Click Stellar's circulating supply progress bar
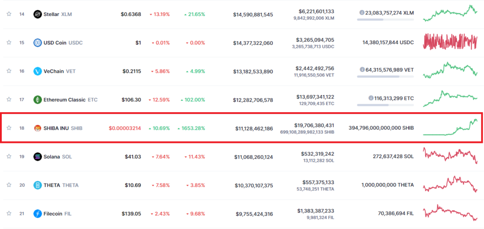 tap(385, 19)
